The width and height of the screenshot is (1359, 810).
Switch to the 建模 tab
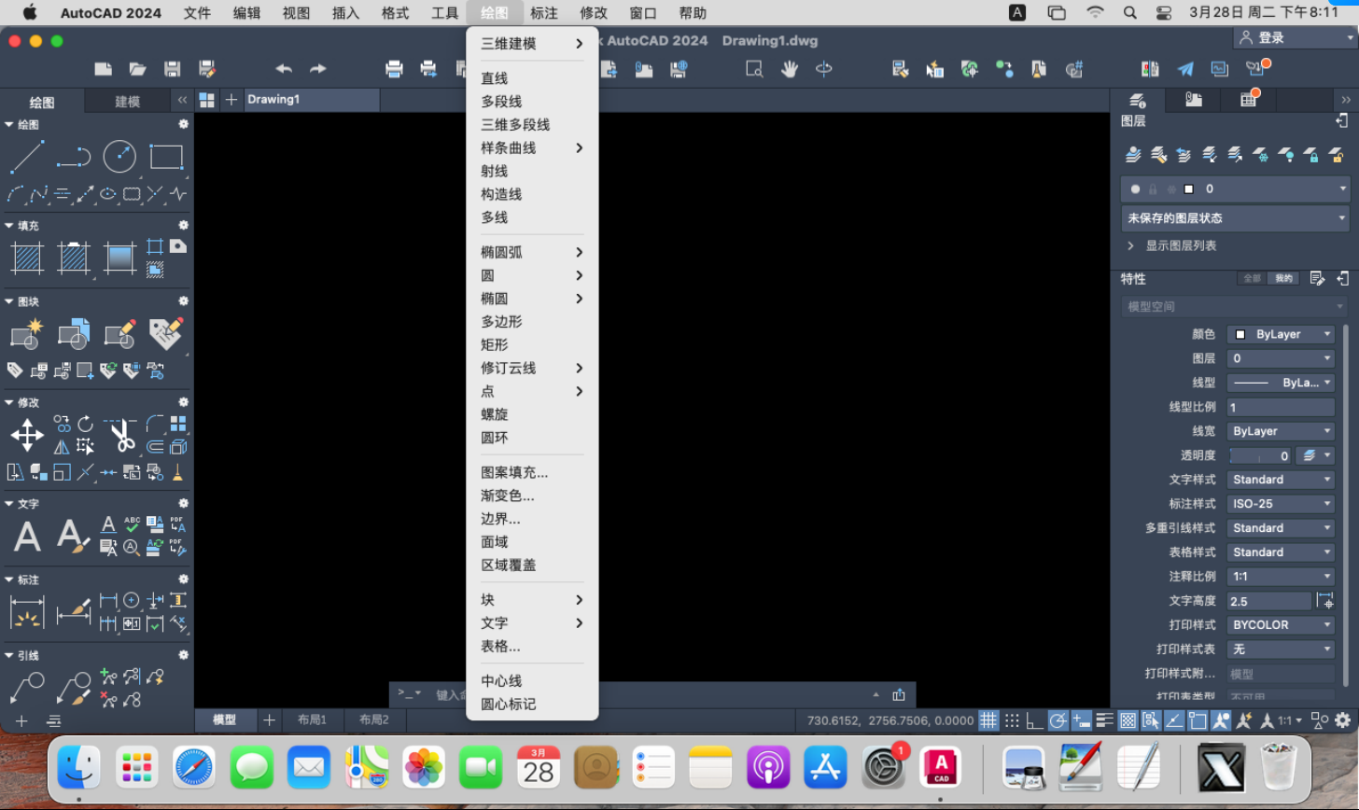click(128, 102)
